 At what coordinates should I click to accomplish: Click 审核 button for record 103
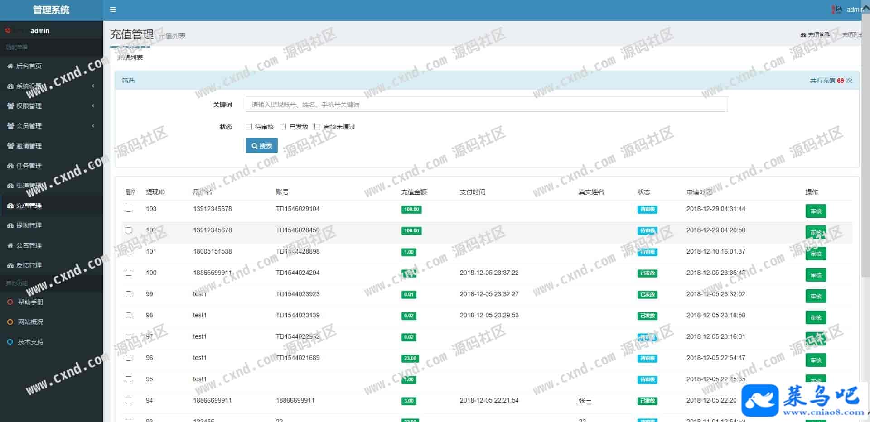(x=816, y=211)
